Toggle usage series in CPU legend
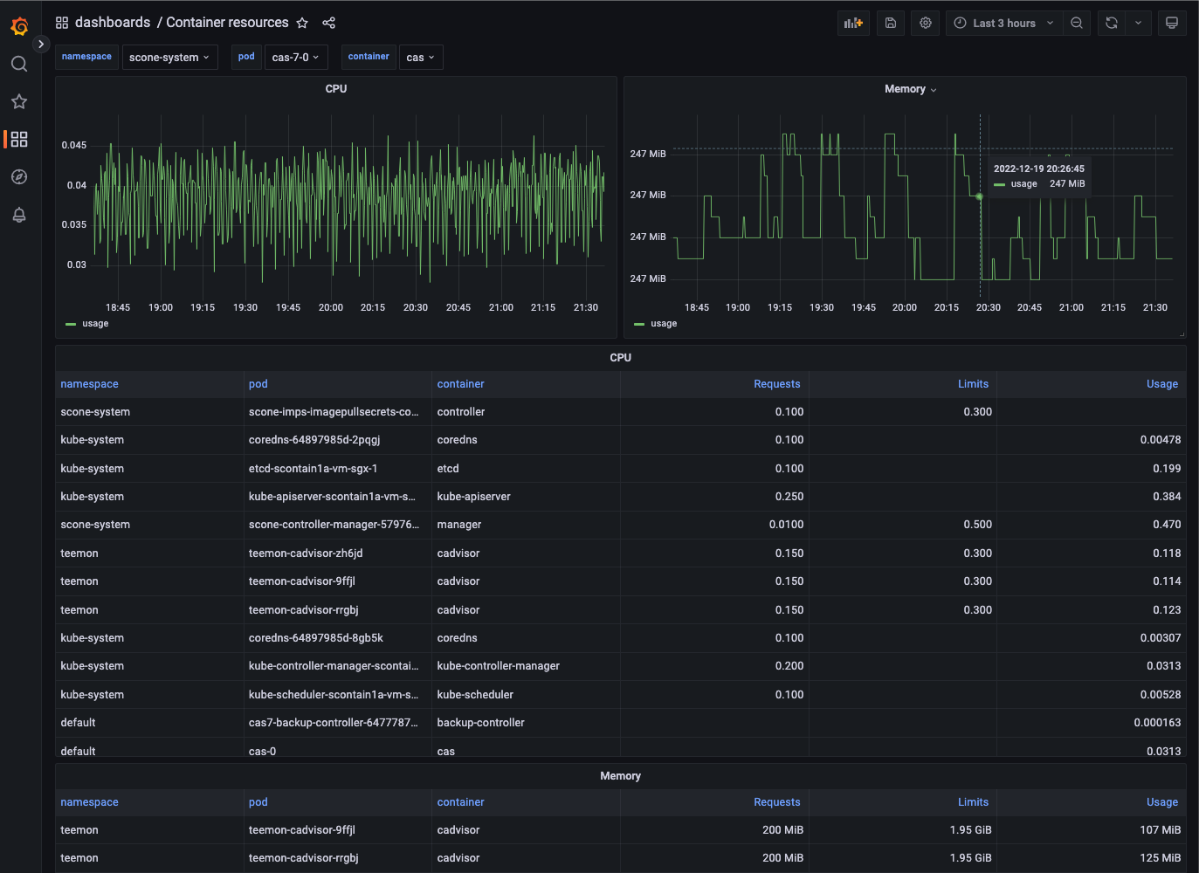 coord(95,324)
